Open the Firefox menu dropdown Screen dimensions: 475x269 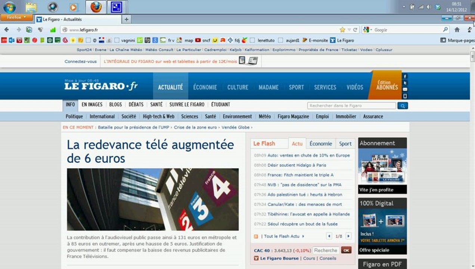click(x=16, y=18)
